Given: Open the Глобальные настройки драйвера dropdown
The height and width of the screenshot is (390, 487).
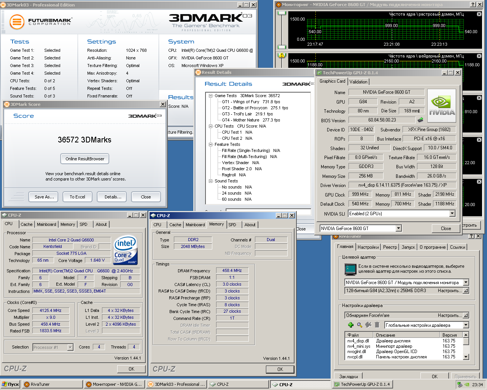Looking at the screenshot, I should click(466, 325).
